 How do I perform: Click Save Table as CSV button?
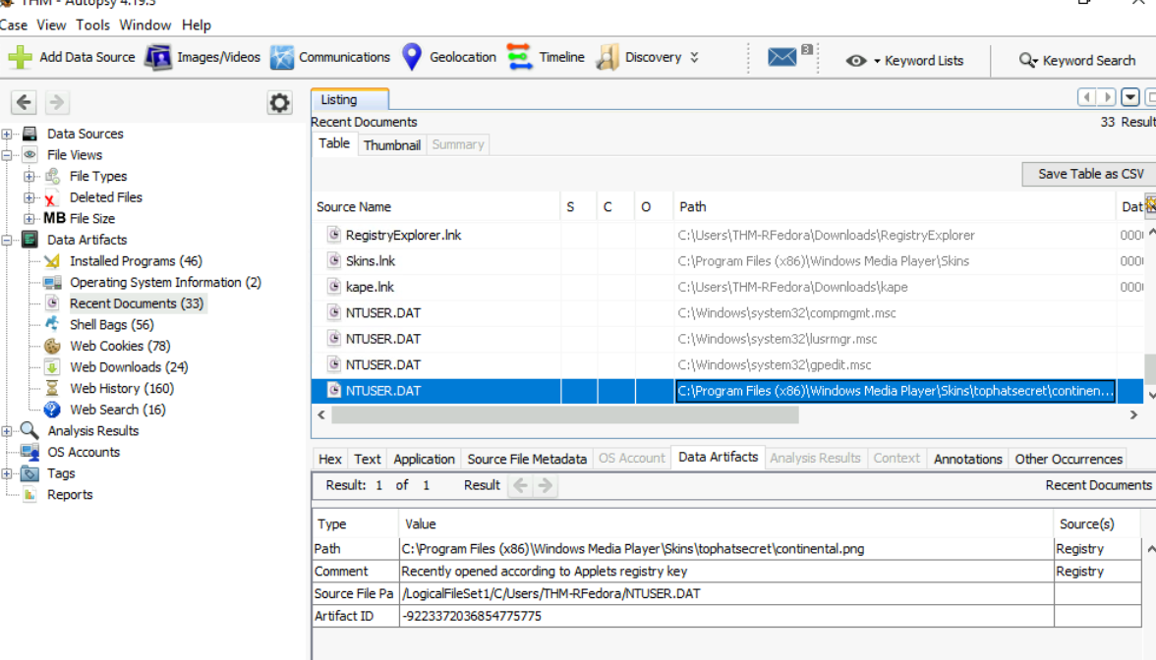[x=1090, y=174]
